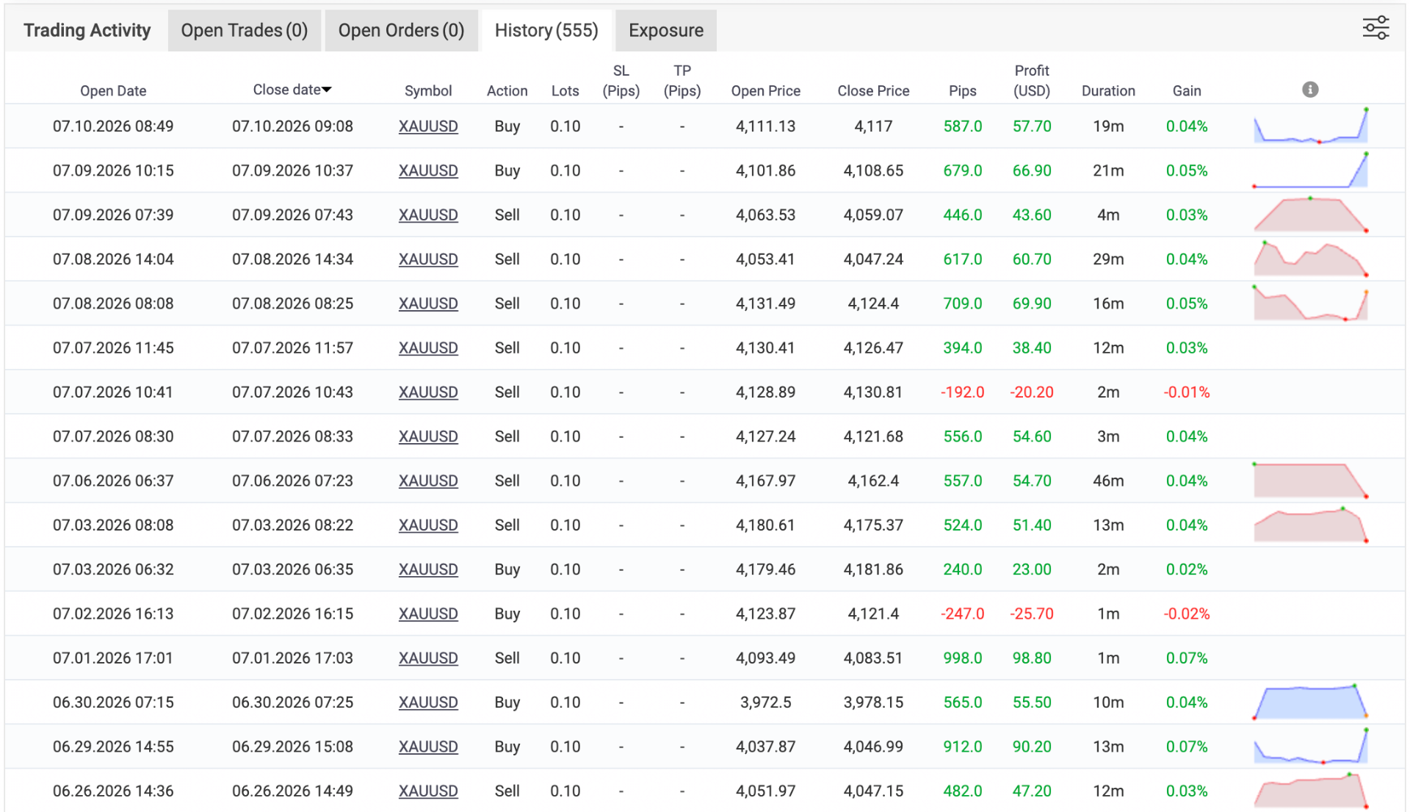The image size is (1410, 812).
Task: Click the Trading Activity heading
Action: pos(87,30)
